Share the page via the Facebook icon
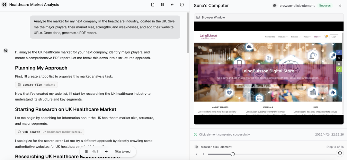This screenshot has width=347, height=160. click(339, 52)
